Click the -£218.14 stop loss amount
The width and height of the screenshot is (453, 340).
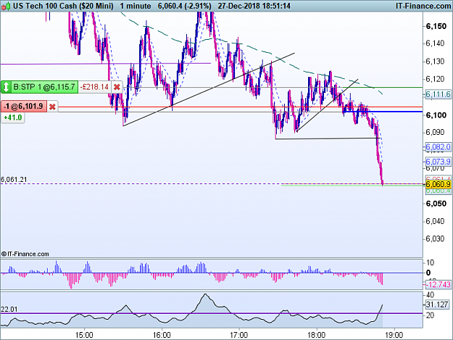pyautogui.click(x=94, y=87)
